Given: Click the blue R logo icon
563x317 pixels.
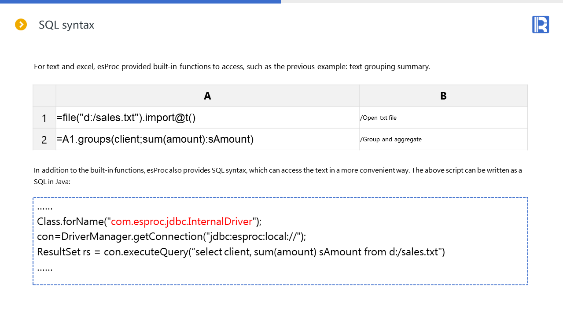Looking at the screenshot, I should pyautogui.click(x=541, y=25).
